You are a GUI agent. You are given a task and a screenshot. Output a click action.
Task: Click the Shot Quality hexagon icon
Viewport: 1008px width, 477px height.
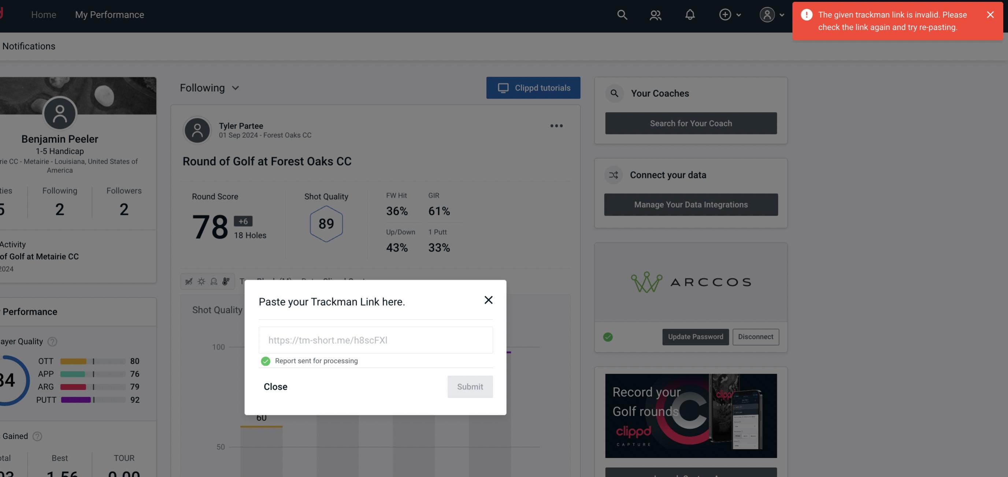(x=326, y=224)
